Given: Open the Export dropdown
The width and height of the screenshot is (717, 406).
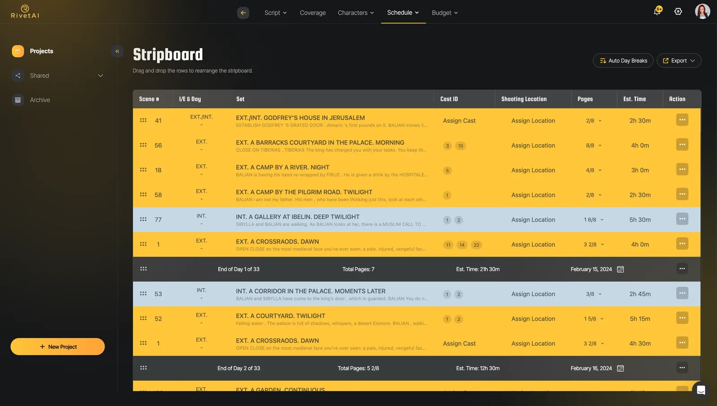Looking at the screenshot, I should (679, 60).
